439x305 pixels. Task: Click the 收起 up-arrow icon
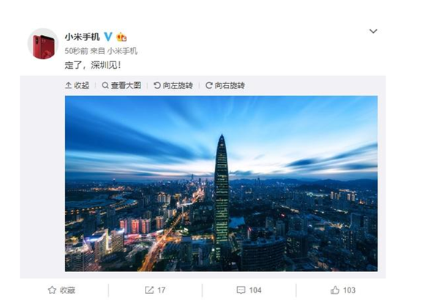pyautogui.click(x=68, y=86)
